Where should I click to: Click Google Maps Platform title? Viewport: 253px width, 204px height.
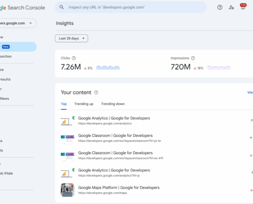(119, 188)
